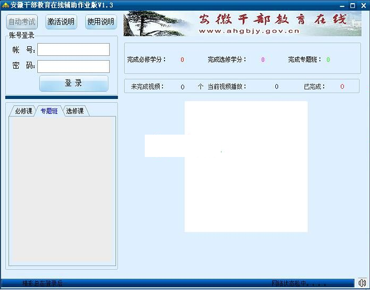Screen dimensions: 370x290
Task: Open the 激活说明 activation instructions
Action: pos(61,22)
